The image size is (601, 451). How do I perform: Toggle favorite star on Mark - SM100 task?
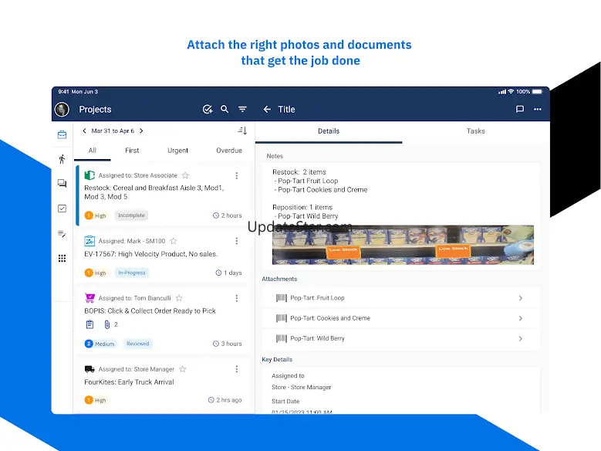click(174, 241)
